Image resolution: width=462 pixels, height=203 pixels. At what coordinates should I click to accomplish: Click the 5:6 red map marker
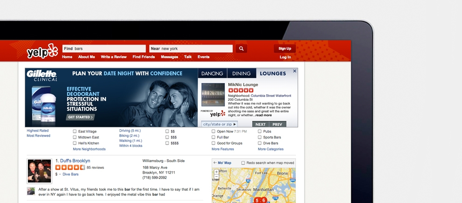click(260, 200)
